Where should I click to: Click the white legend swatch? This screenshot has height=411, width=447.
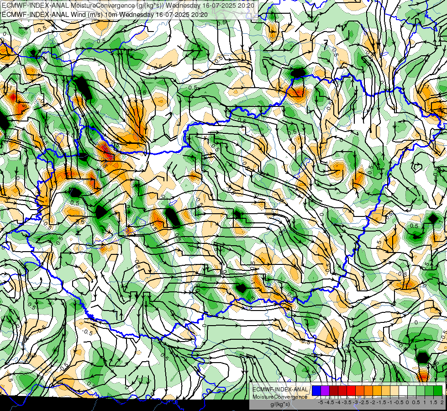coord(403,390)
